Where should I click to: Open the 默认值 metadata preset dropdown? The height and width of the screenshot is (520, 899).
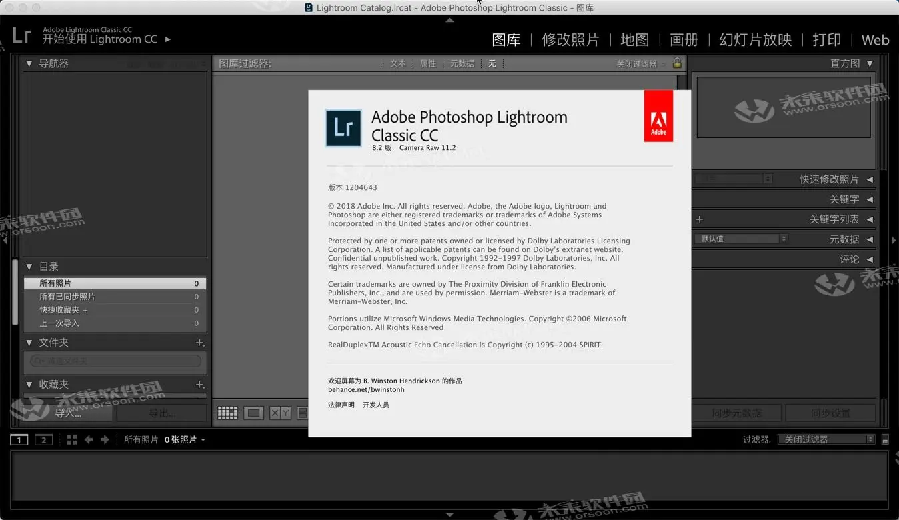[x=742, y=239]
